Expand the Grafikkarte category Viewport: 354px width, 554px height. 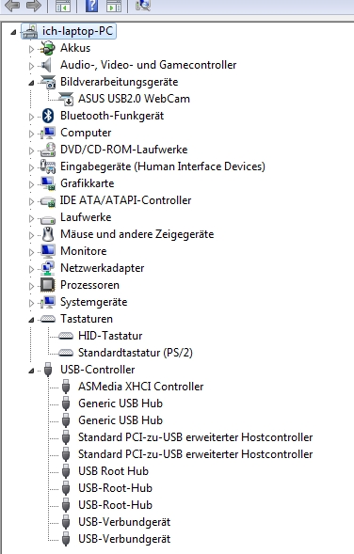click(31, 184)
